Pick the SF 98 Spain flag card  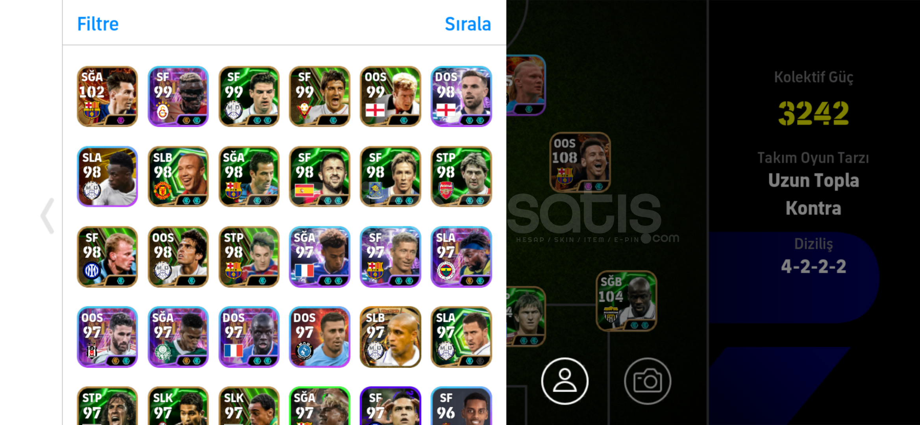point(319,177)
